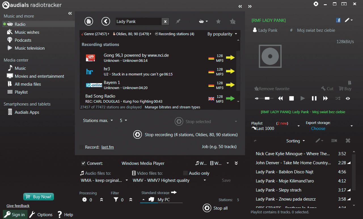Image resolution: width=363 pixels, height=219 pixels.
Task: Share on Facebook
Action: tap(338, 20)
